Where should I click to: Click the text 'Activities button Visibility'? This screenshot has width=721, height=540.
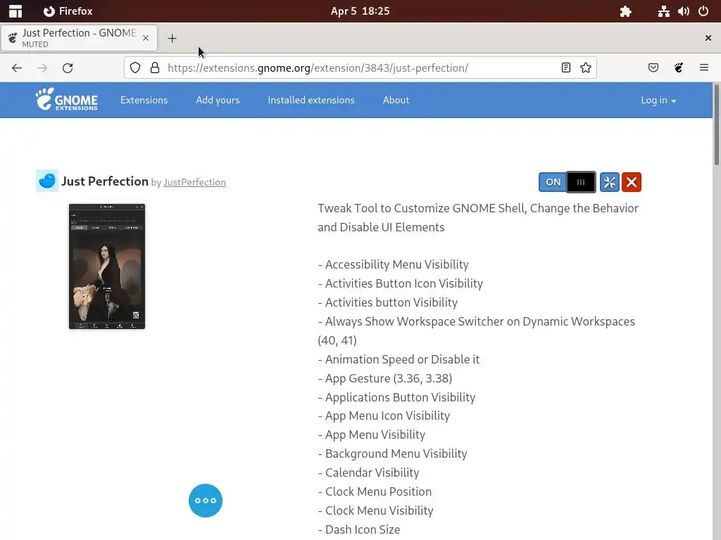(391, 302)
